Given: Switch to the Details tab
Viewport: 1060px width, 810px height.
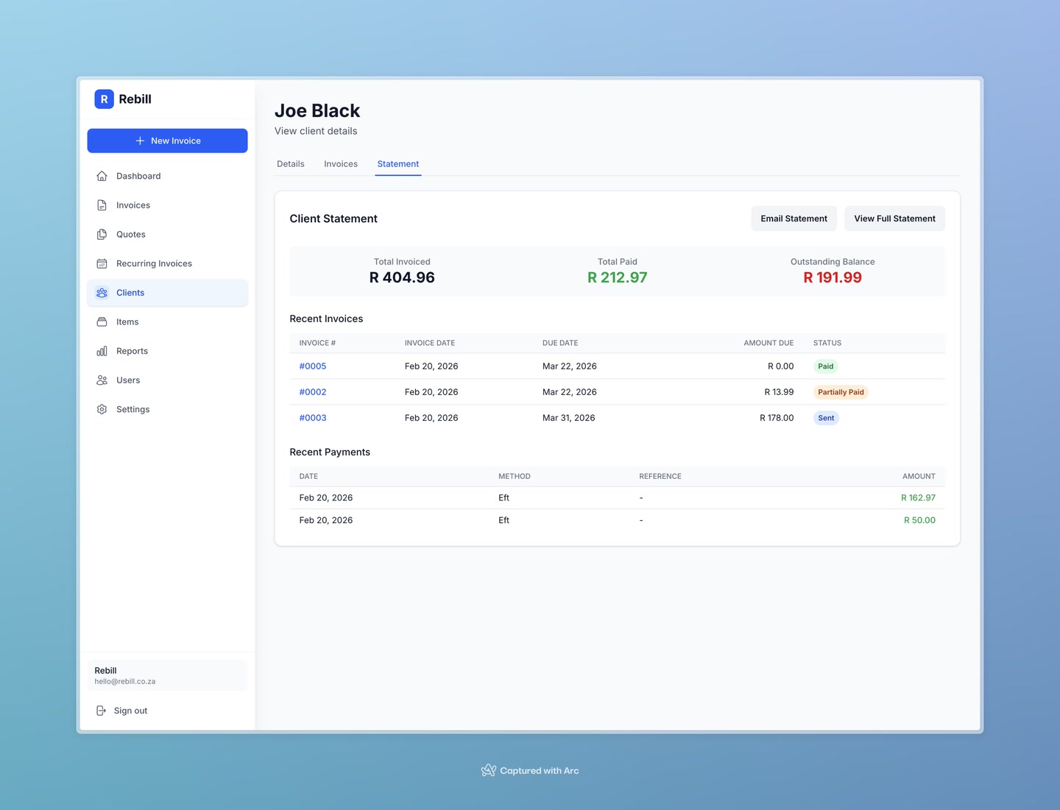Looking at the screenshot, I should (290, 163).
